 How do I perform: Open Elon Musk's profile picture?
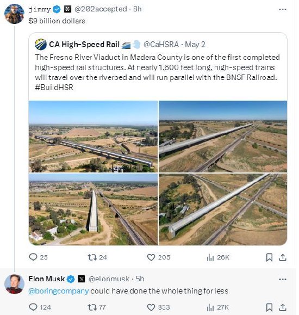14,284
